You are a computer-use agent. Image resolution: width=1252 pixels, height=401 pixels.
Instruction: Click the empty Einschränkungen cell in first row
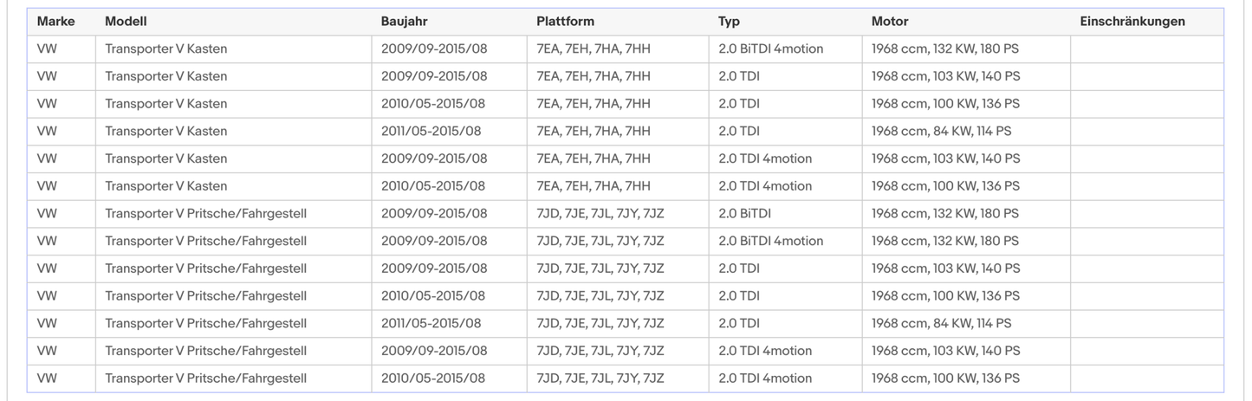(1146, 49)
